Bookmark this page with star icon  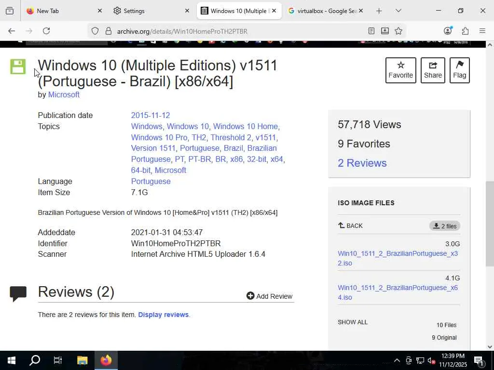(x=398, y=31)
